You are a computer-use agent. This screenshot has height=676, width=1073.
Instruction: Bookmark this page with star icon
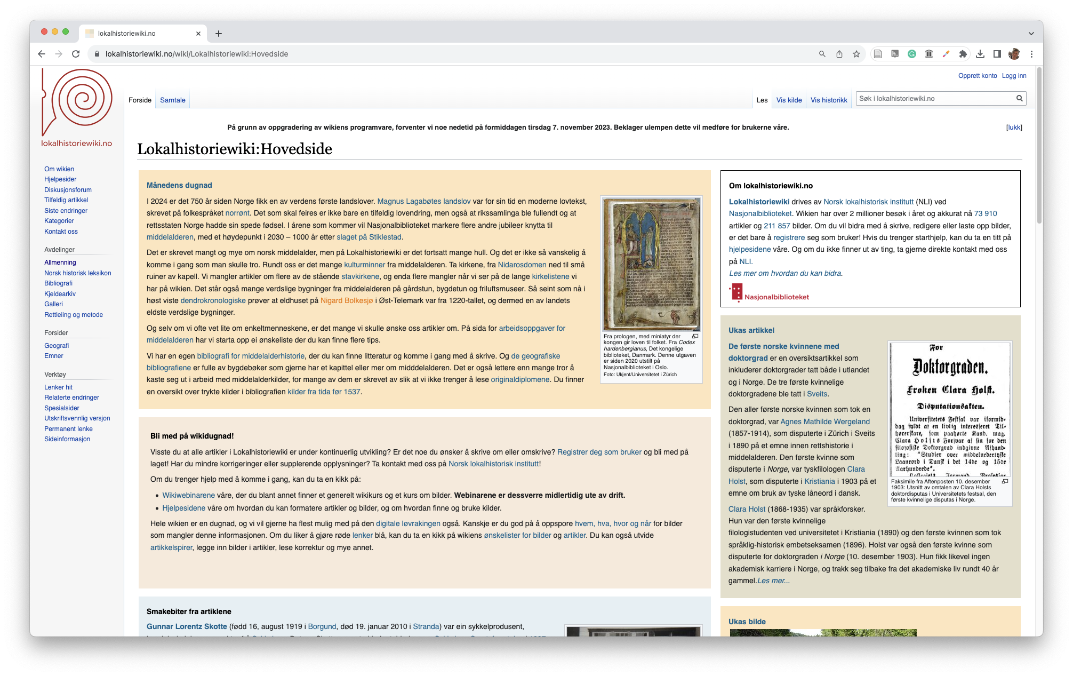856,54
